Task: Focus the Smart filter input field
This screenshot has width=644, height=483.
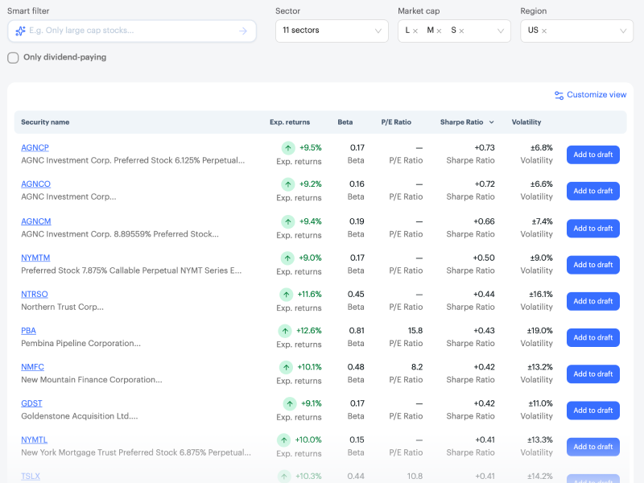Action: (132, 31)
